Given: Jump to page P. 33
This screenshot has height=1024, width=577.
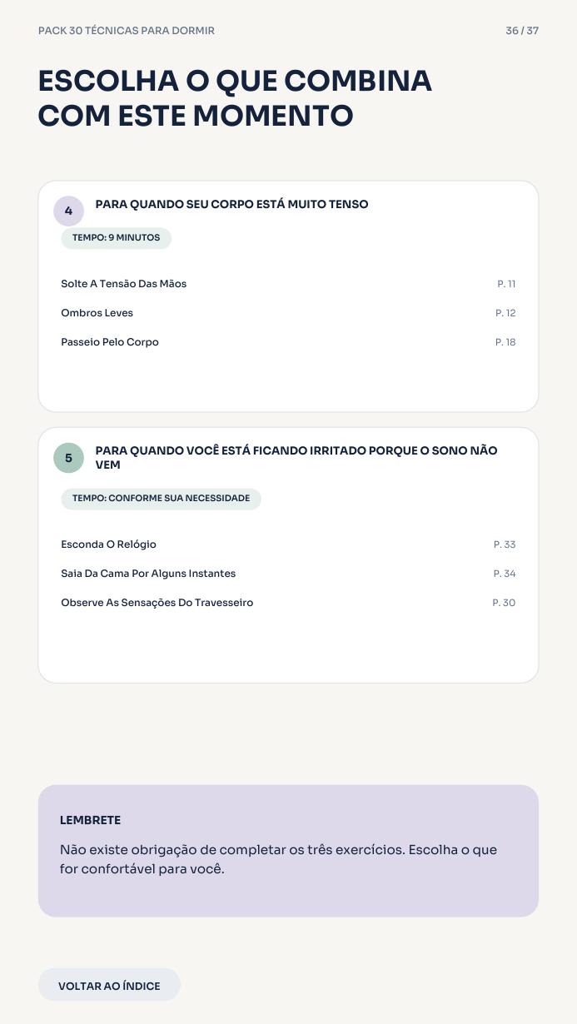Looking at the screenshot, I should click(x=505, y=544).
